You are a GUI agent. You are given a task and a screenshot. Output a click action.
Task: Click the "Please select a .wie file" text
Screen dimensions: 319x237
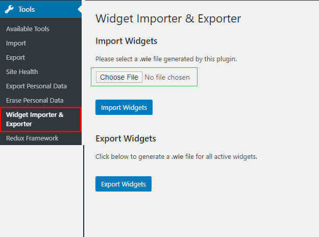[x=166, y=59]
